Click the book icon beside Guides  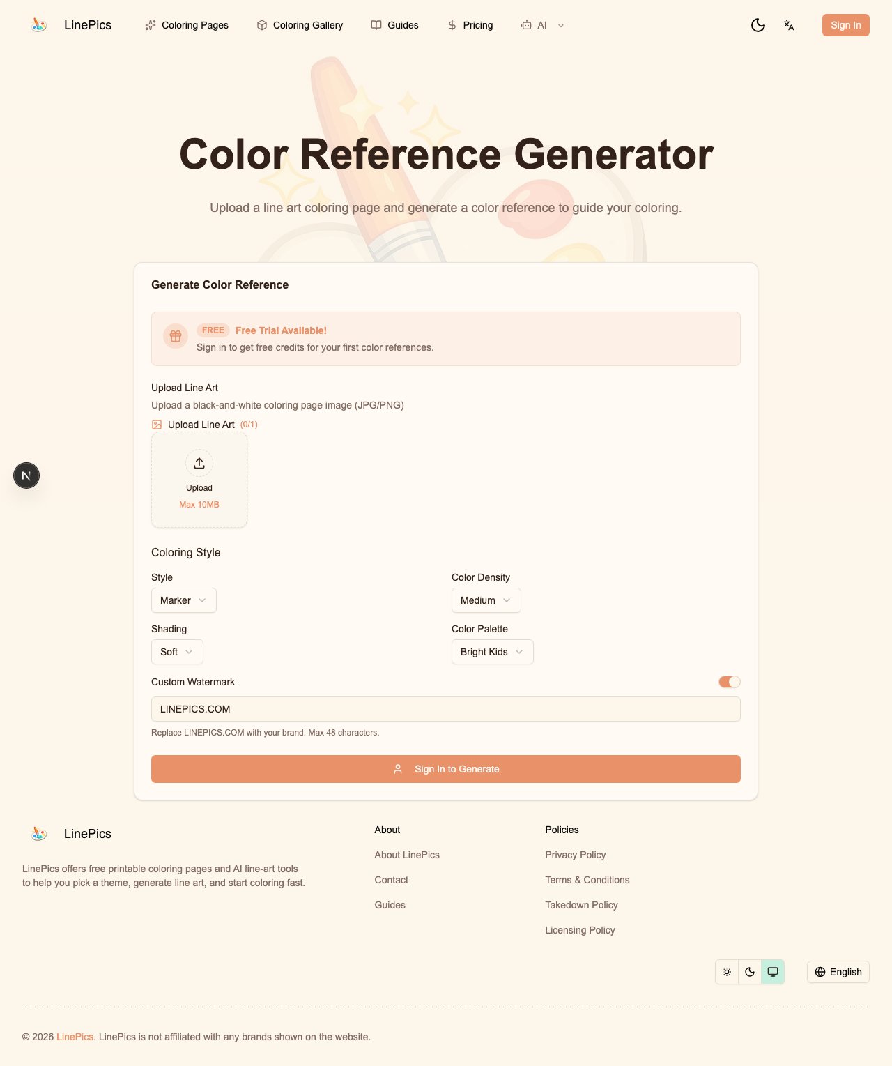click(x=376, y=25)
